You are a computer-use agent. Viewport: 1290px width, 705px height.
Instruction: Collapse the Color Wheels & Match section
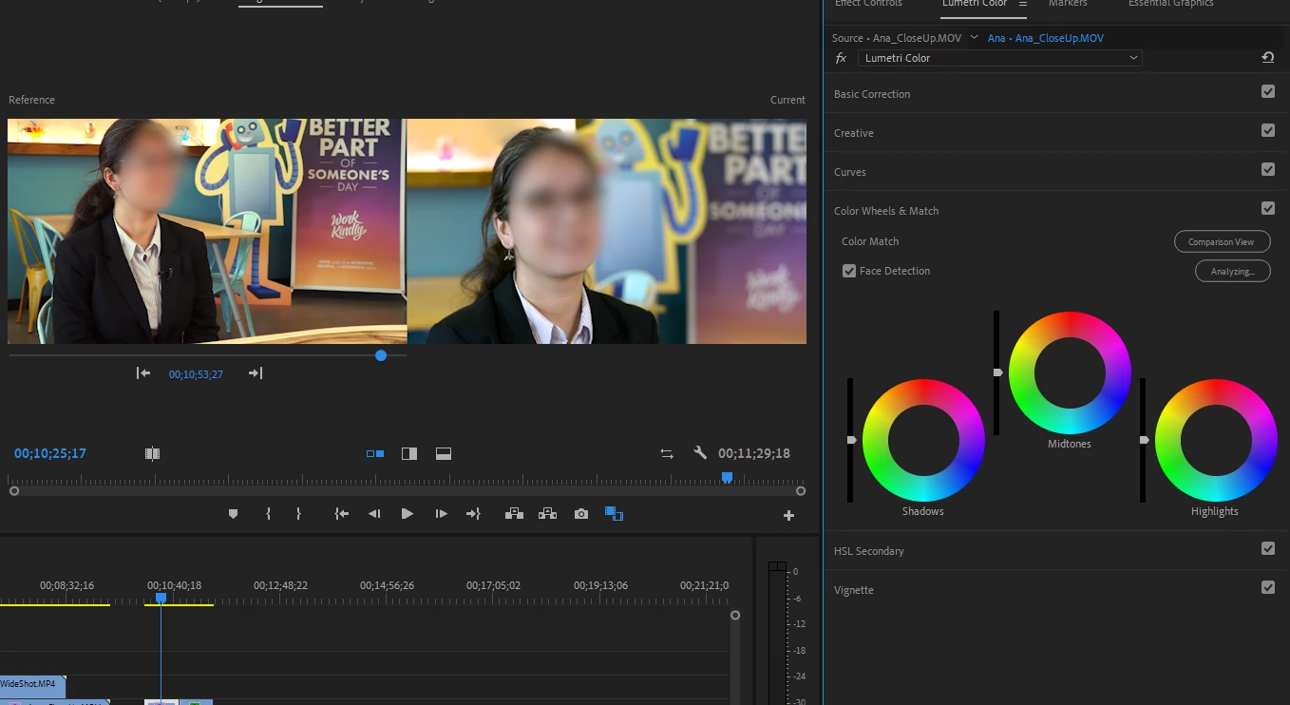[886, 211]
